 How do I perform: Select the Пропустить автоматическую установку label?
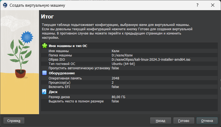(79, 68)
